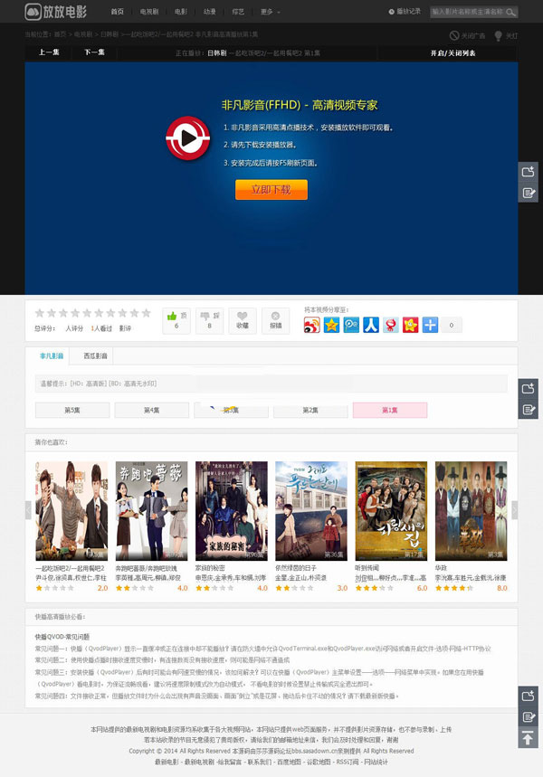Share to Sina Weibo via the red eye icon
The width and height of the screenshot is (543, 777).
[x=312, y=325]
